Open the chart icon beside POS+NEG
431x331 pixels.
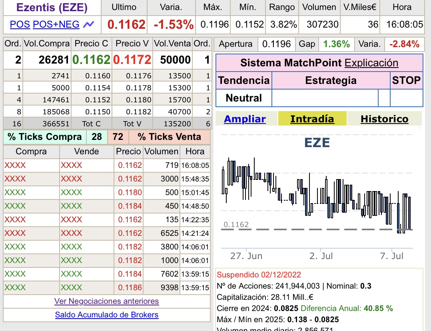88,24
